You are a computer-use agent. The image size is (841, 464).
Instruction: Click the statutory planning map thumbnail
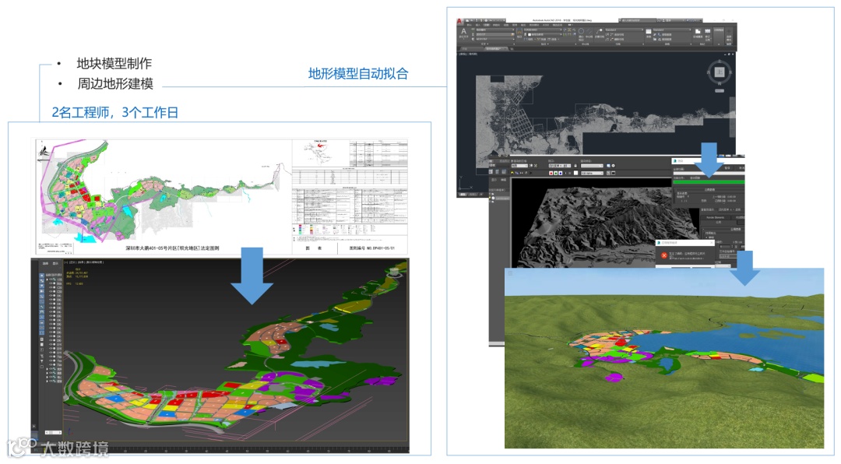point(221,196)
